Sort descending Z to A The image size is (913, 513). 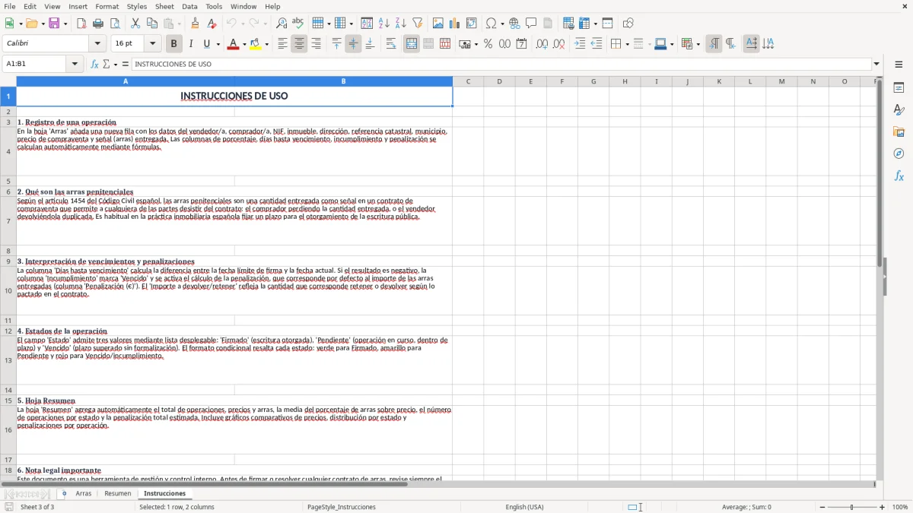[401, 24]
